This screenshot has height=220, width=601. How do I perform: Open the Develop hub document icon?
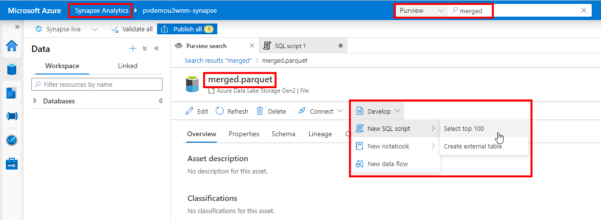[12, 93]
